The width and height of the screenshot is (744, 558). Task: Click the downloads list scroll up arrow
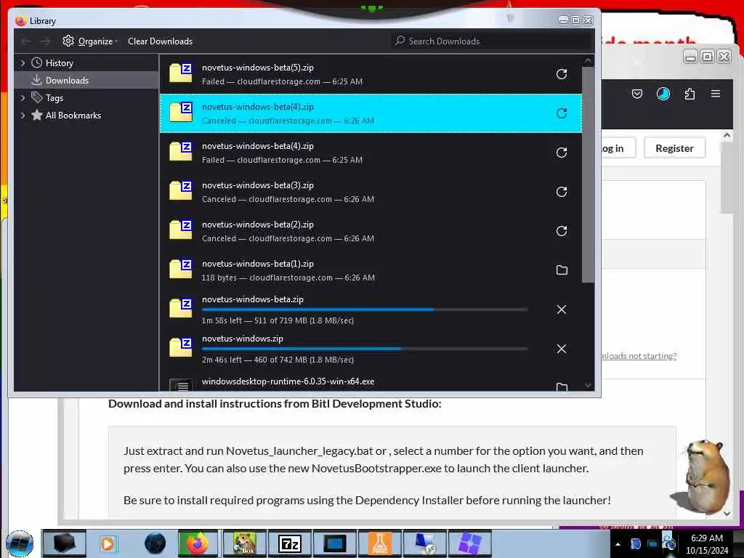[588, 61]
